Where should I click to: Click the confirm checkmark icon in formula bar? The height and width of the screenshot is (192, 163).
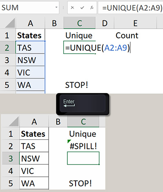pos(82,8)
